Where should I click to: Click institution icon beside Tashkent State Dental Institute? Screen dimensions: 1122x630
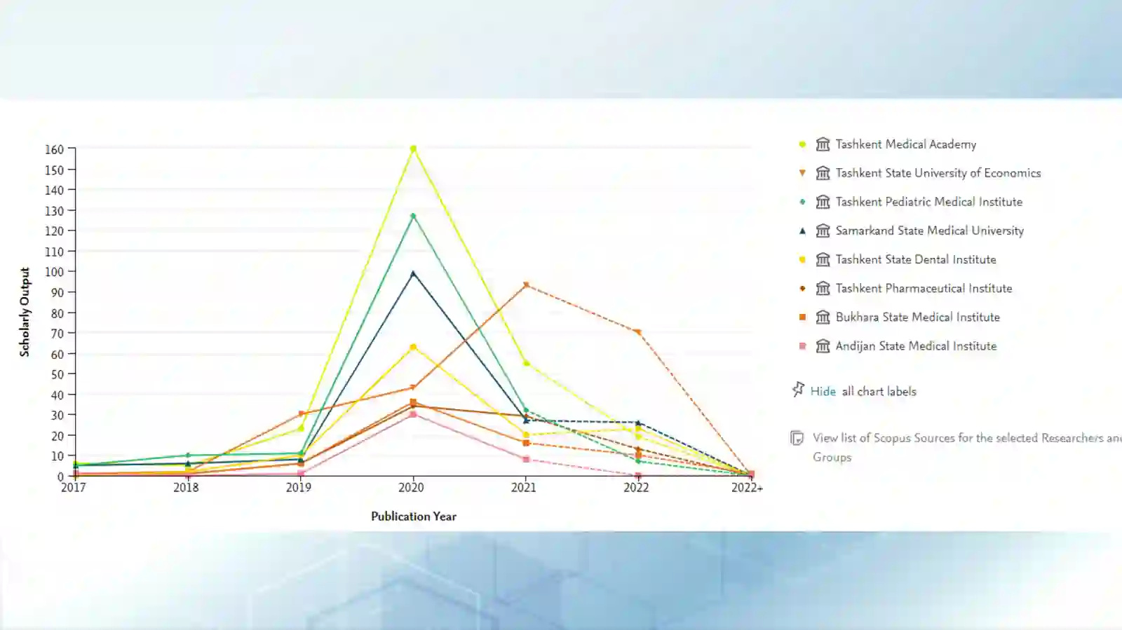point(823,259)
